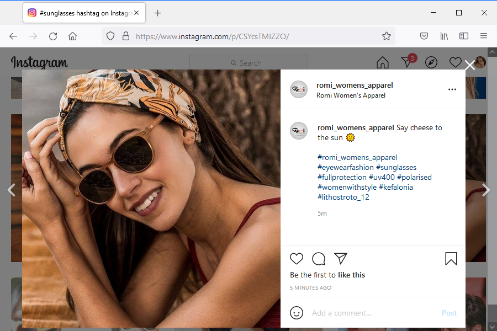Go to the previous post arrow
The width and height of the screenshot is (497, 331).
[x=11, y=190]
